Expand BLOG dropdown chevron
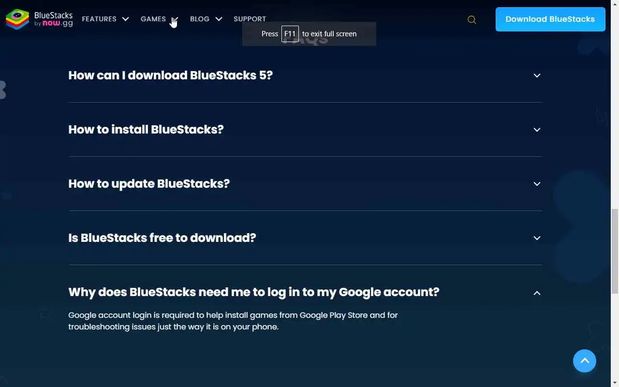Viewport: 619px width, 387px height. tap(219, 19)
